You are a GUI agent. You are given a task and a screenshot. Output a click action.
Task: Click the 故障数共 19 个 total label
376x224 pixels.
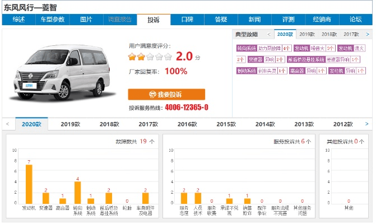pyautogui.click(x=135, y=142)
